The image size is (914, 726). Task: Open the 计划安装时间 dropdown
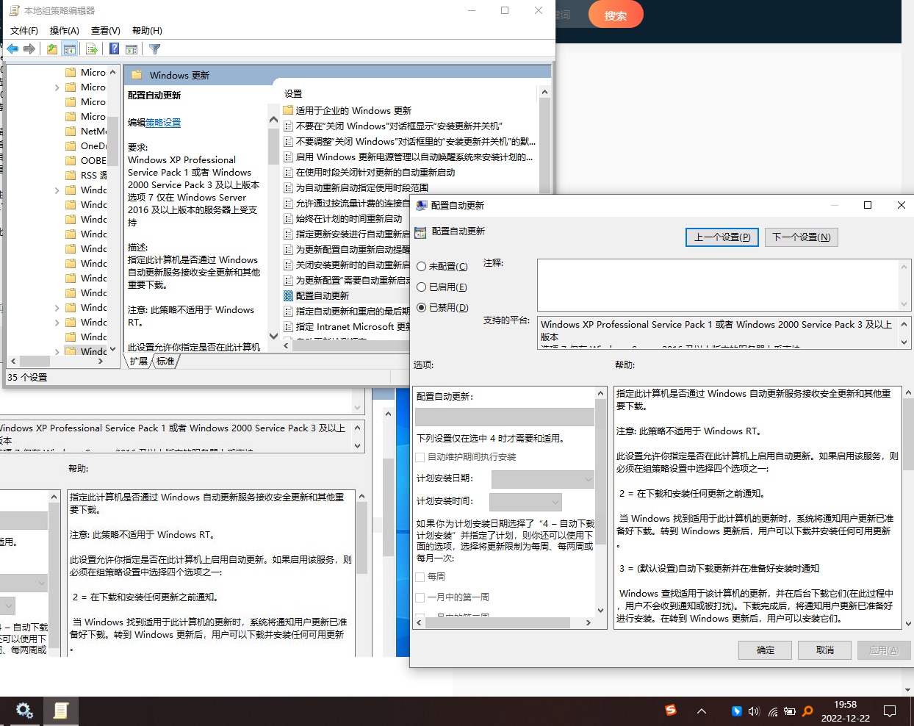(525, 502)
